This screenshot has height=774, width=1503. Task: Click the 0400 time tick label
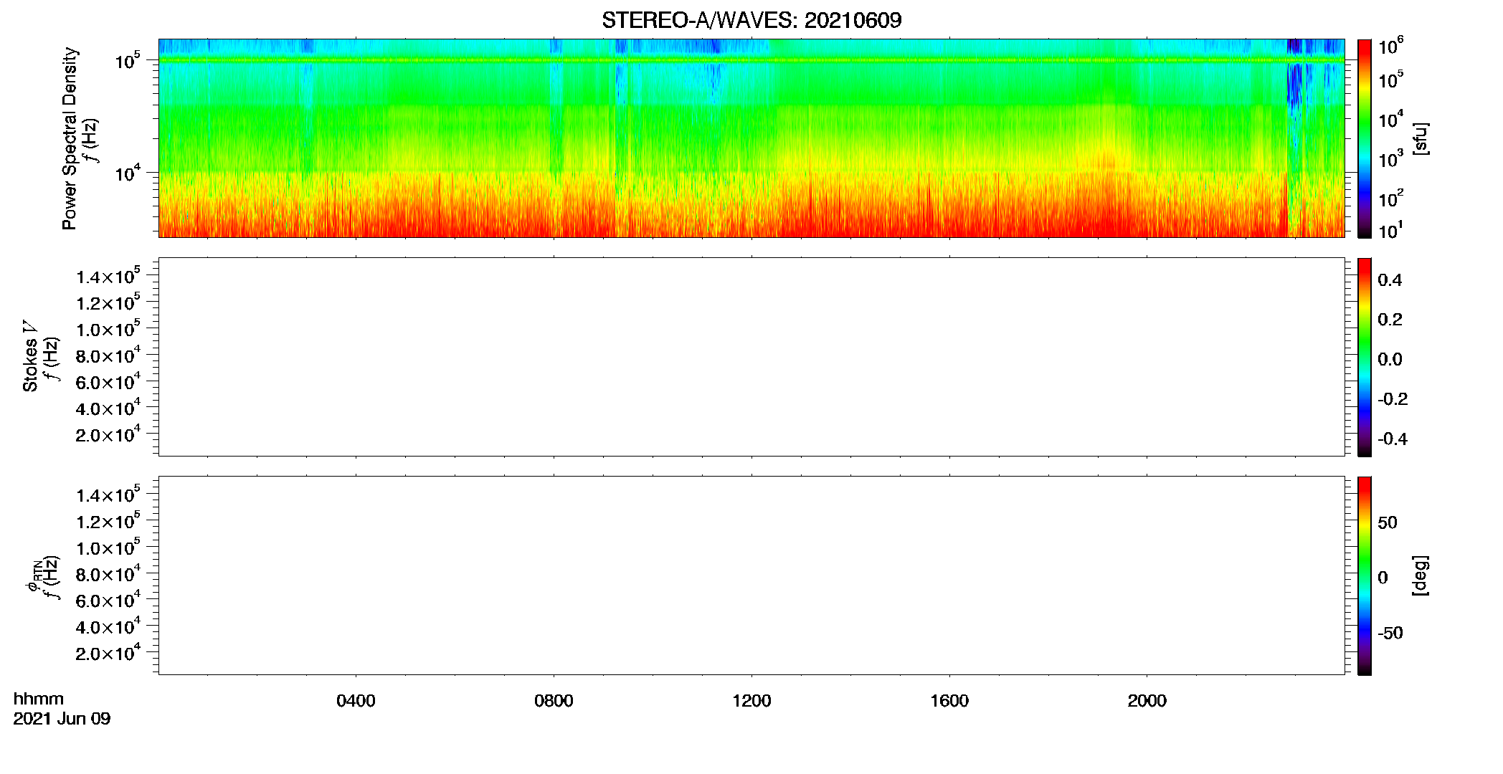pos(356,701)
